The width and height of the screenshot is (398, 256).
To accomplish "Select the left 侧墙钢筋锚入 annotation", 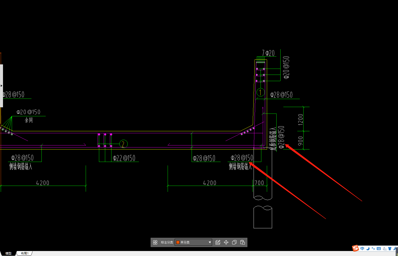I will pyautogui.click(x=21, y=166).
